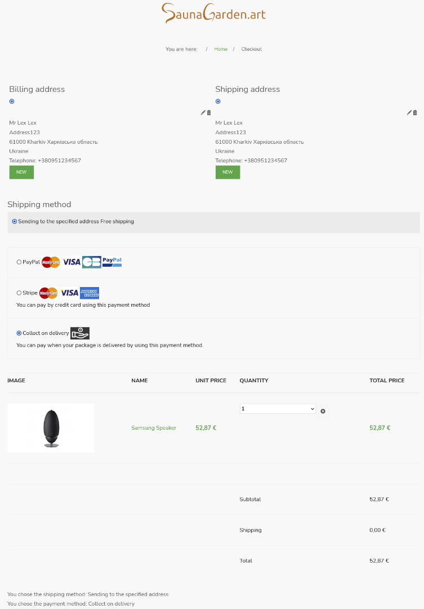Go to Home in the breadcrumb

pyautogui.click(x=221, y=49)
